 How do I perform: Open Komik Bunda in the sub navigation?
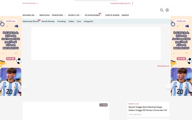click(x=48, y=21)
